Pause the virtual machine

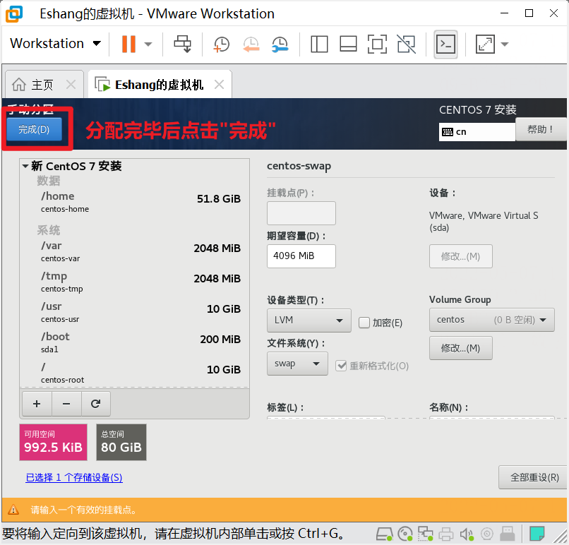pyautogui.click(x=128, y=44)
